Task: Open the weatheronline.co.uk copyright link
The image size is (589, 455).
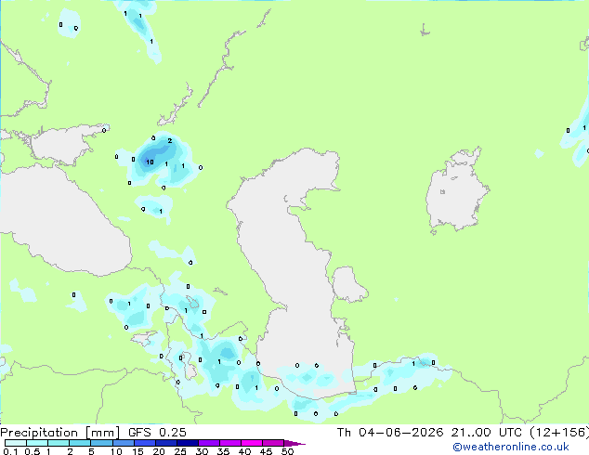Action: pos(511,447)
